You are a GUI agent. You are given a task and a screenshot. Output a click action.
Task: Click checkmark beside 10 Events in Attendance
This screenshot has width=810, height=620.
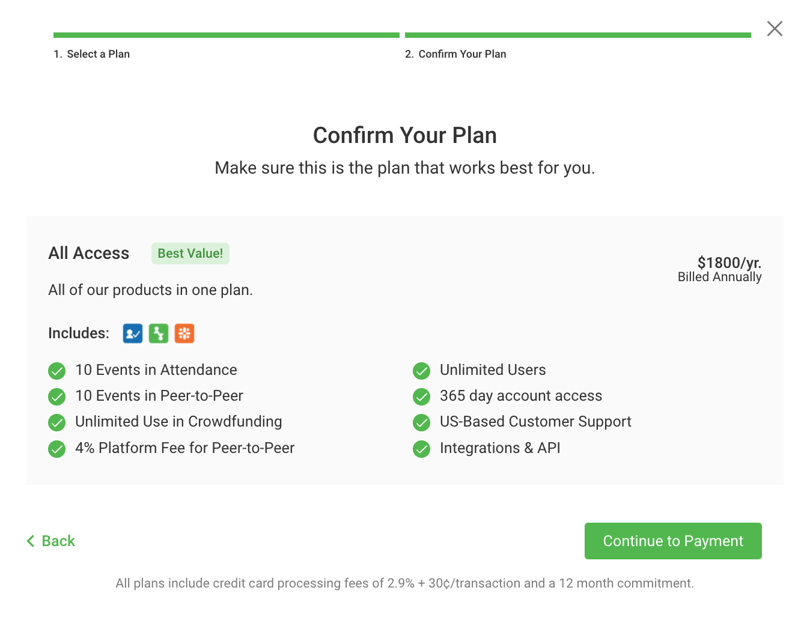[57, 371]
